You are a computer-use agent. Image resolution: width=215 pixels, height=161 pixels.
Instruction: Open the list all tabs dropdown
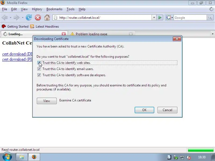coord(213,34)
